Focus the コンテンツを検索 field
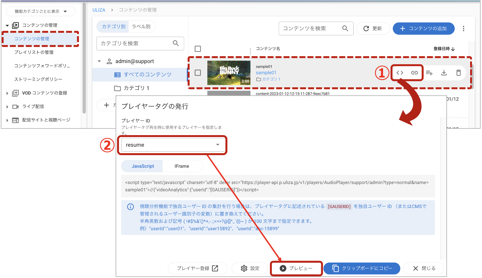482x278 pixels. [x=316, y=28]
